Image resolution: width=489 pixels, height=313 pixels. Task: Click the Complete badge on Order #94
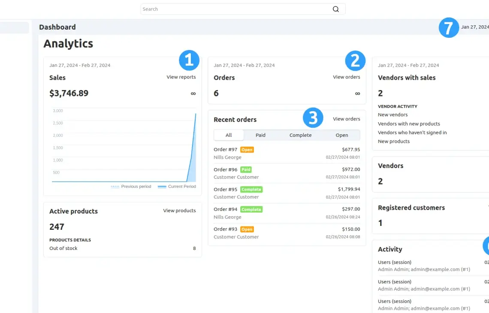[251, 210]
